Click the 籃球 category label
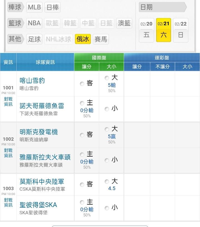This screenshot has width=200, height=227. pos(16,23)
